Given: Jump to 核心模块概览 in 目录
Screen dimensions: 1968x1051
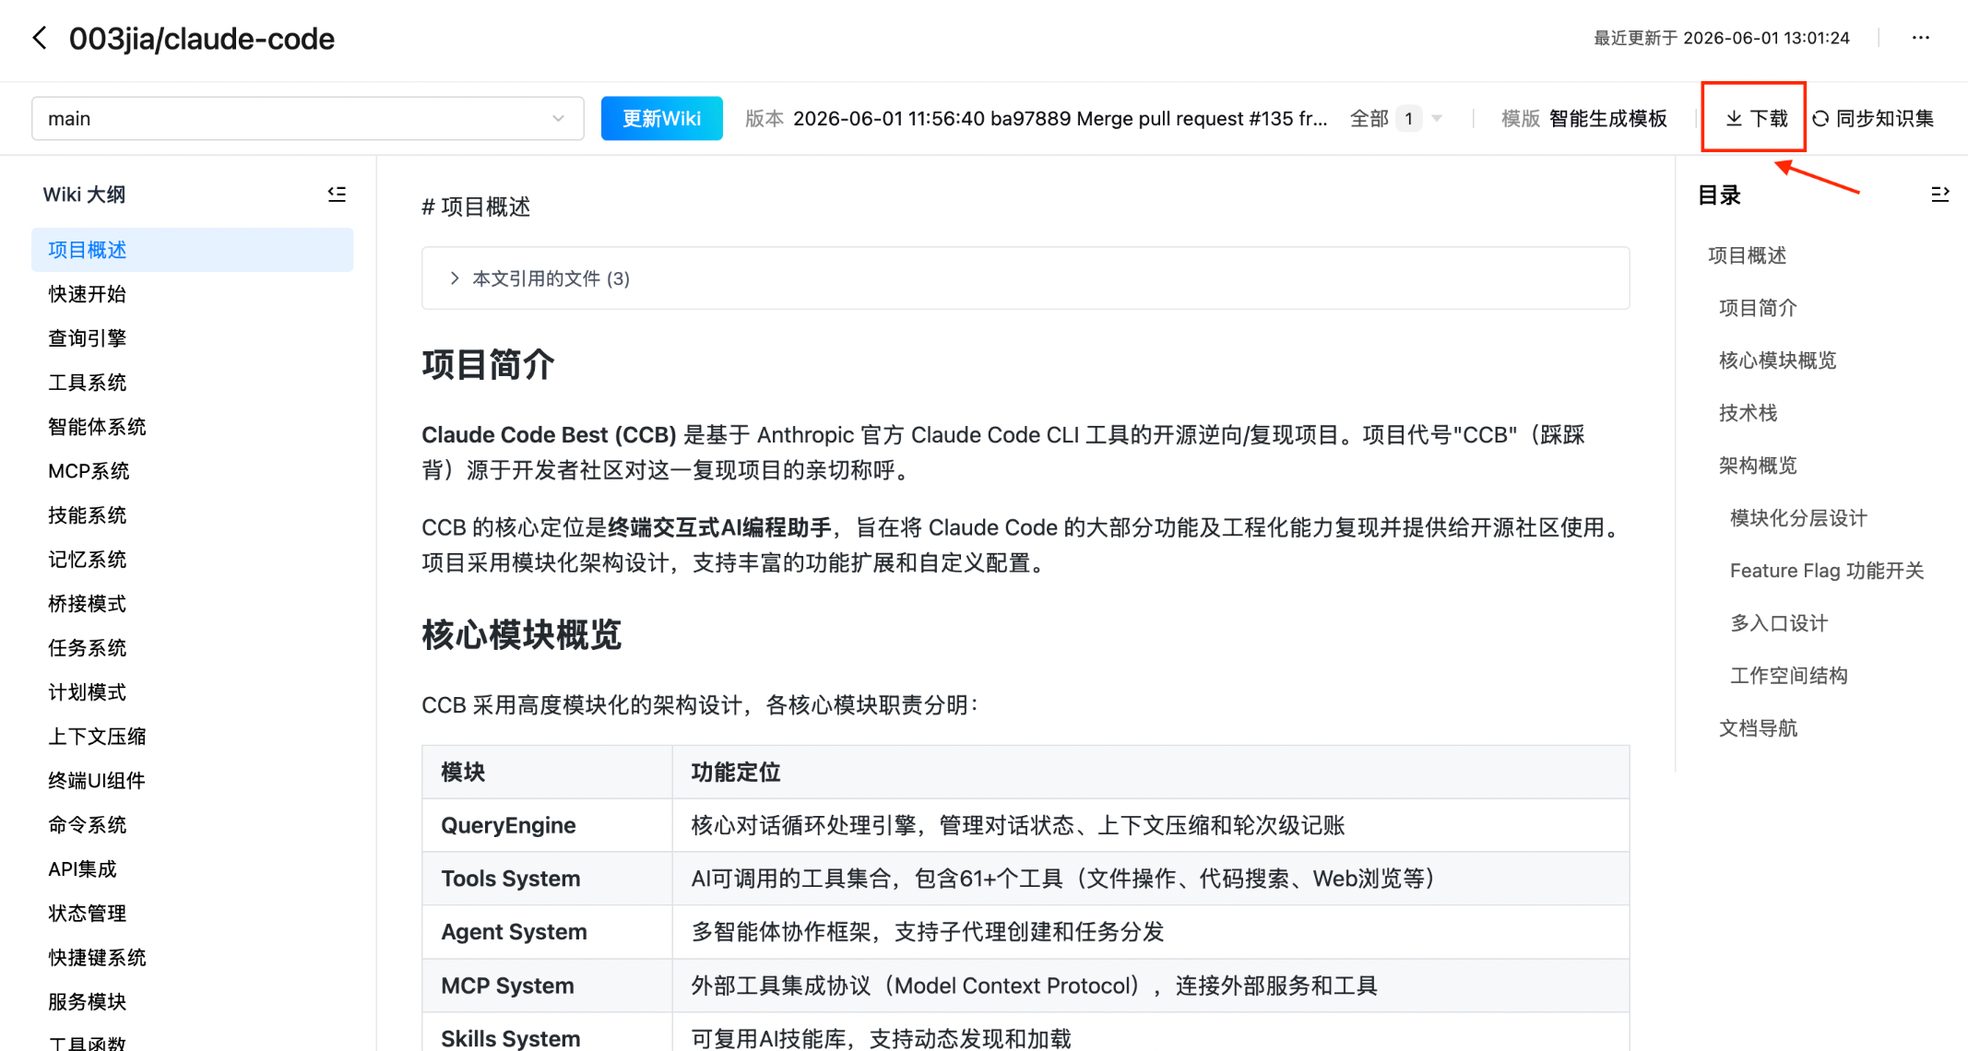Looking at the screenshot, I should tap(1777, 360).
